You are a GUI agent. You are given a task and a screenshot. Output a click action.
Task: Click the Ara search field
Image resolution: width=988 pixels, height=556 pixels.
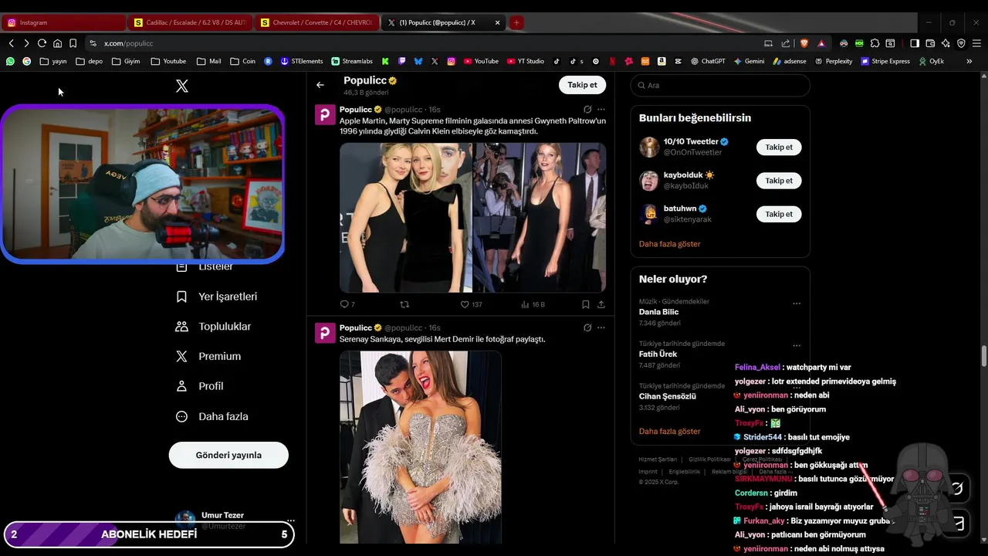coord(720,85)
